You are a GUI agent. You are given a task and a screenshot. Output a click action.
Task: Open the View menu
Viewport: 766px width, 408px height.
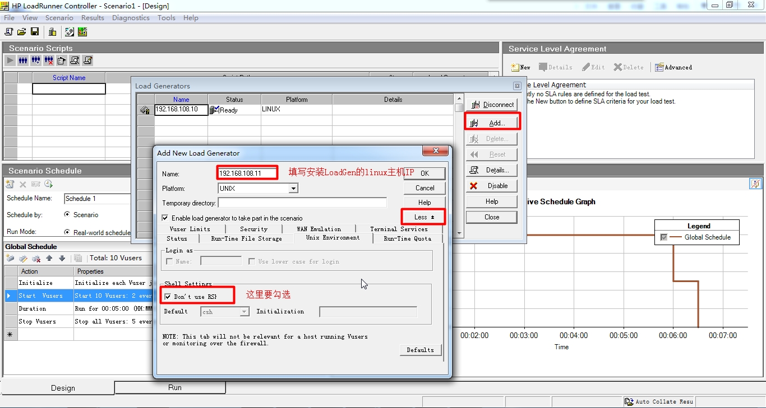pyautogui.click(x=30, y=18)
